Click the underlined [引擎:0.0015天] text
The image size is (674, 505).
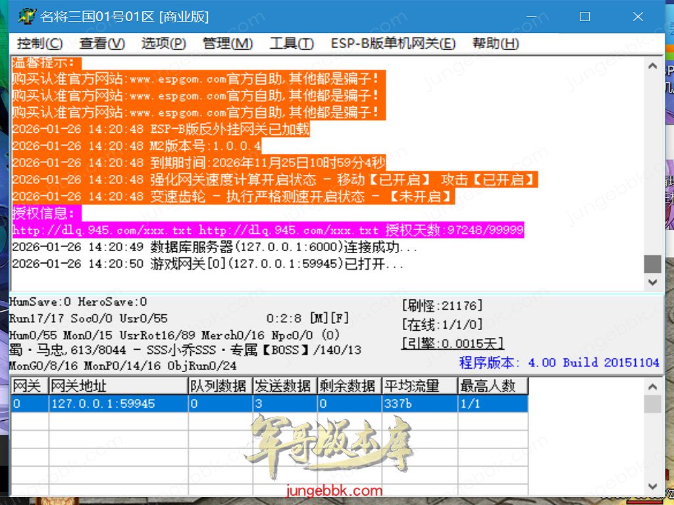pyautogui.click(x=452, y=343)
